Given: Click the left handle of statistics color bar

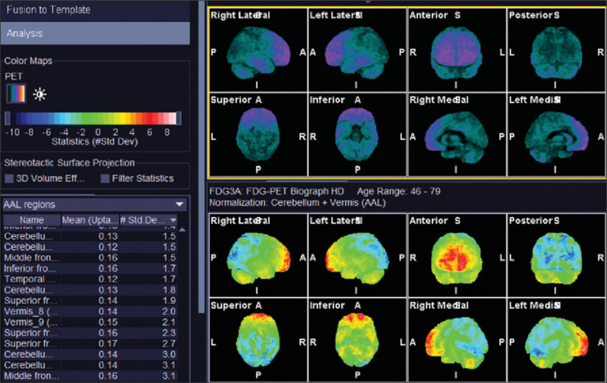Looking at the screenshot, I should click(x=7, y=118).
